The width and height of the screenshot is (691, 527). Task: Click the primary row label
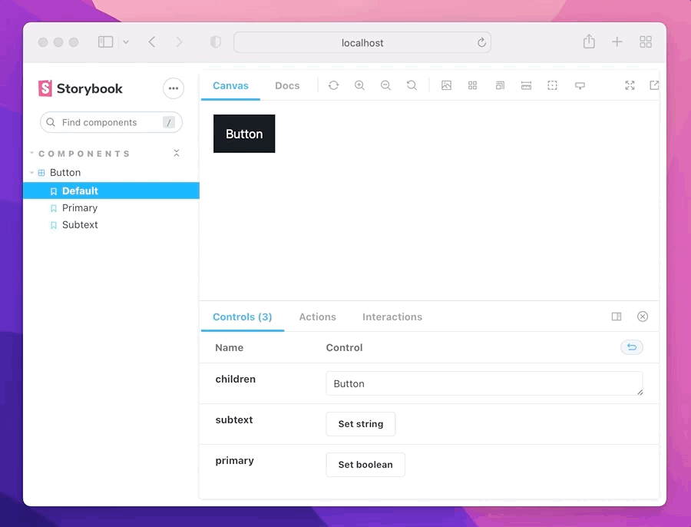coord(234,461)
